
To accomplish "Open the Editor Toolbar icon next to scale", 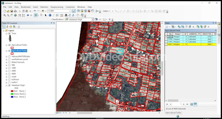I will pos(74,11).
